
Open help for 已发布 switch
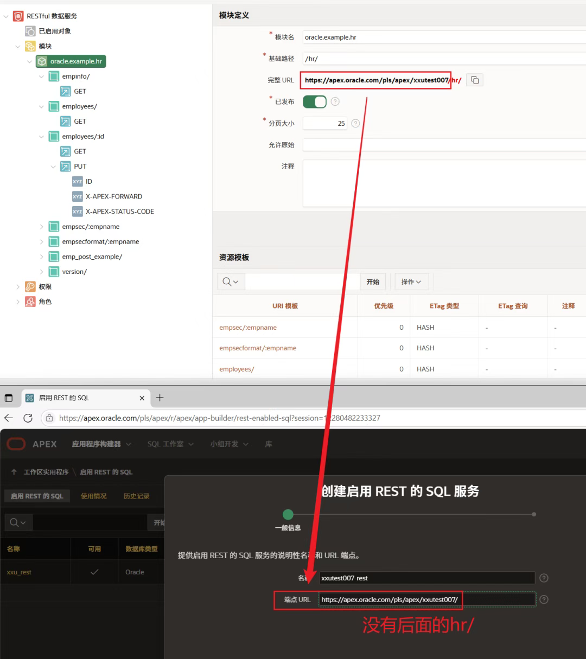tap(335, 101)
